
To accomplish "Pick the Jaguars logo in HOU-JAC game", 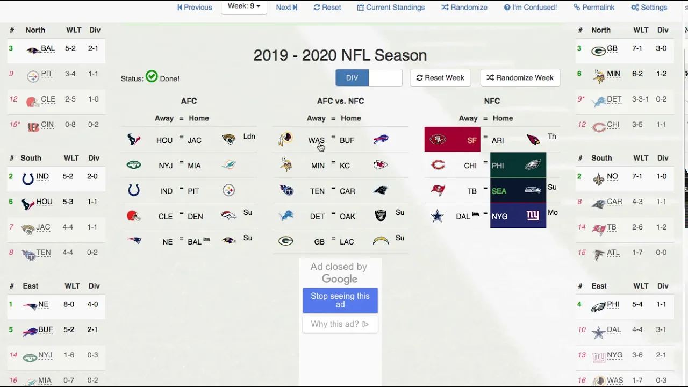I will pyautogui.click(x=229, y=140).
